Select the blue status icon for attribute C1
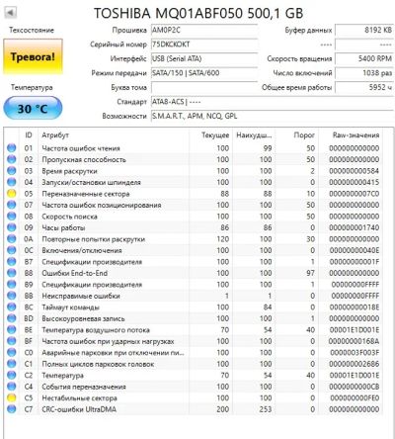The image size is (395, 439). pos(12,364)
